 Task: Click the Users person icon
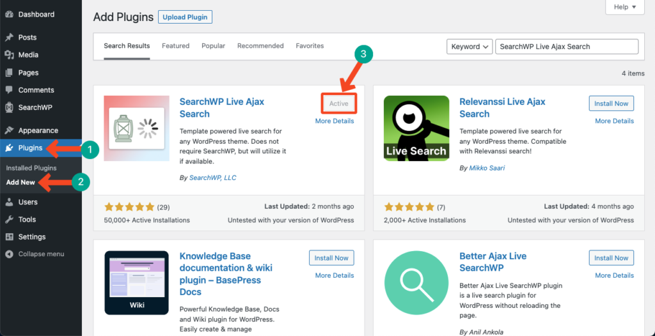pyautogui.click(x=9, y=202)
